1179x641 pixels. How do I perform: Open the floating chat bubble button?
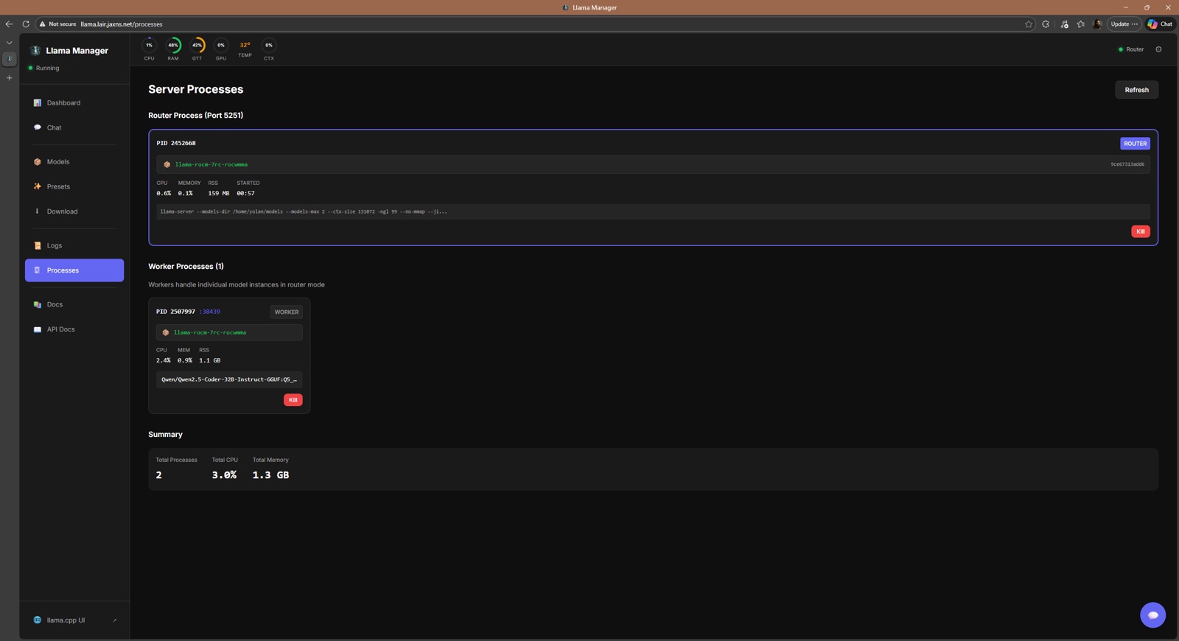(x=1152, y=615)
